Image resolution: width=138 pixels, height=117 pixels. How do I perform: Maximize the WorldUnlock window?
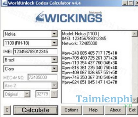click(x=131, y=3)
